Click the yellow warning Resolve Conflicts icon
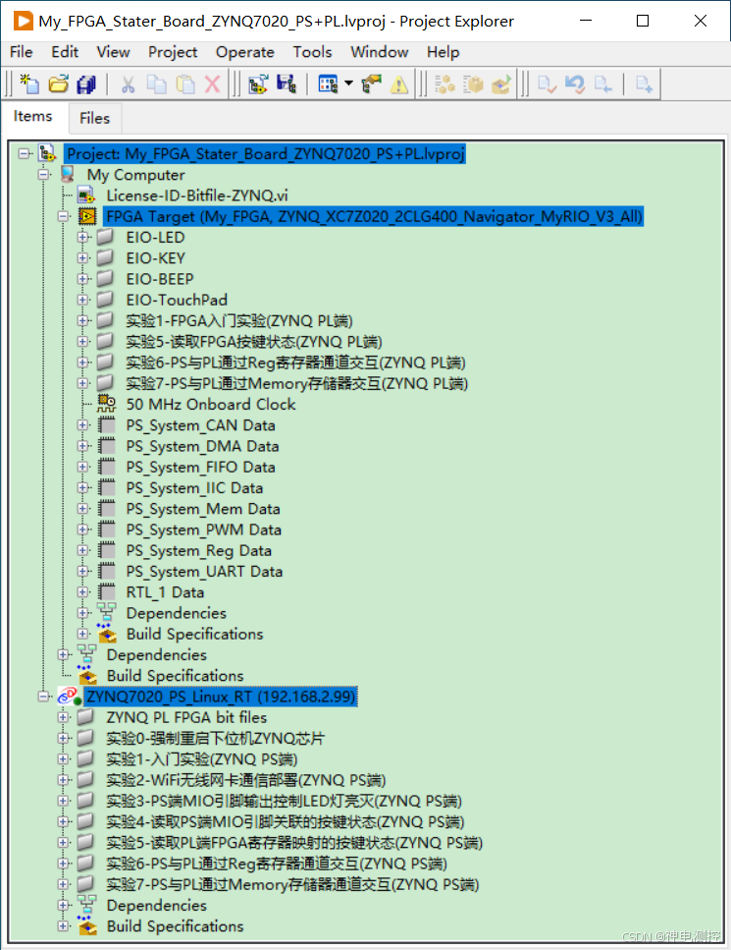Viewport: 731px width, 950px height. click(x=398, y=84)
